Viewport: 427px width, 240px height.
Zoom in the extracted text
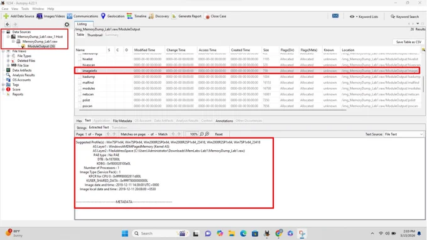[x=207, y=134]
